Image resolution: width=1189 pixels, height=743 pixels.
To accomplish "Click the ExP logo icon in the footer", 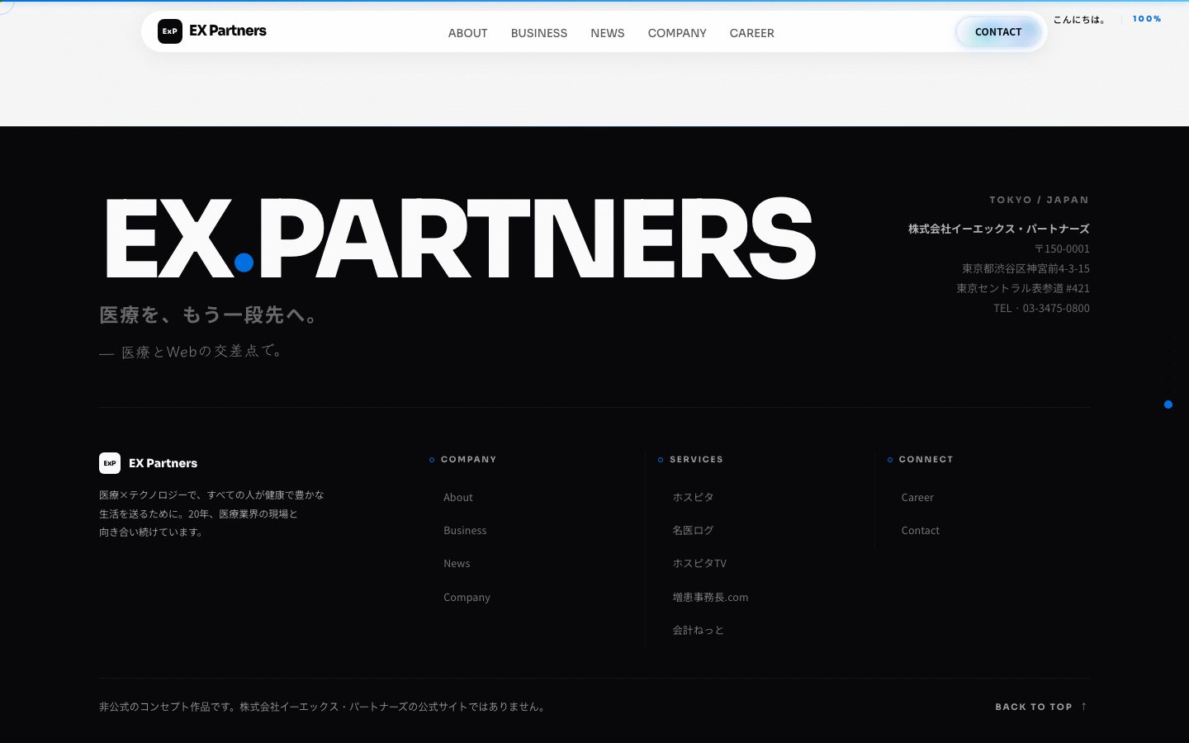I will pyautogui.click(x=110, y=463).
